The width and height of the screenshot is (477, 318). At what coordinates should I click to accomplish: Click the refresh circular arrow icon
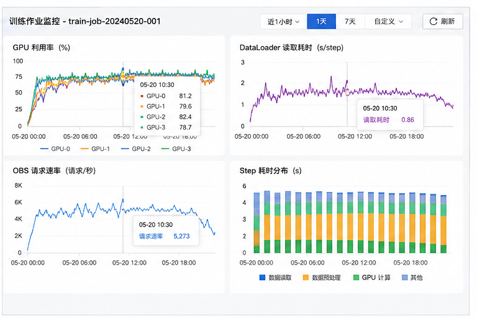tap(433, 21)
